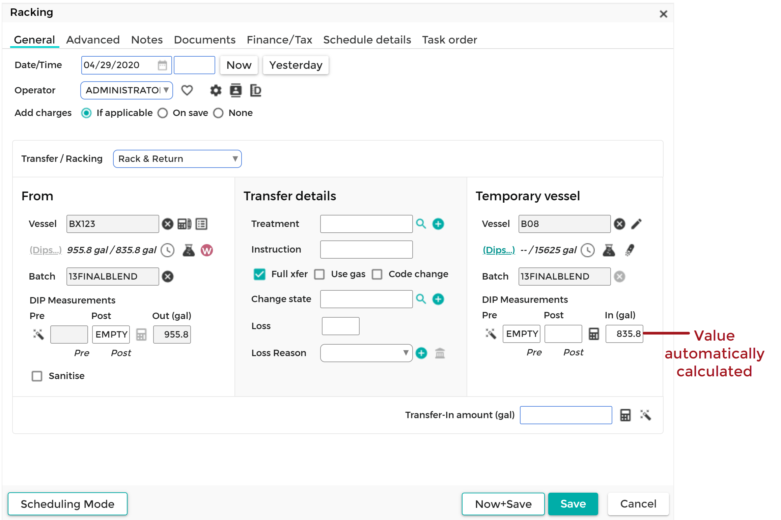Switch to the Advanced tab
Viewport: 781px width, 520px height.
point(93,40)
